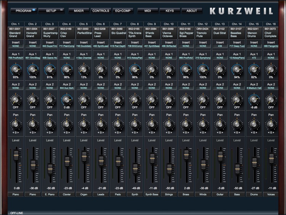Viewport: 286px width, 215px height.
Task: Open Chn. 1 Aux 1 selector 706 PnoRvb21
Action: tap(16, 58)
